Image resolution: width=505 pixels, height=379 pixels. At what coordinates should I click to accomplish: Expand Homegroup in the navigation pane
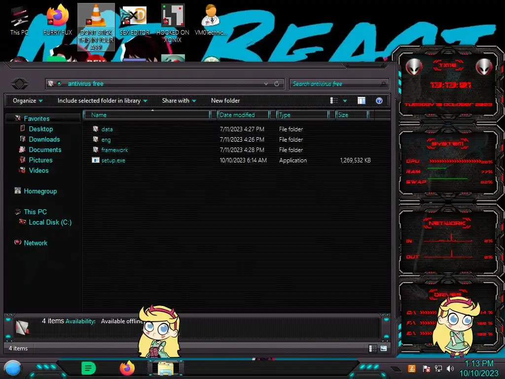tap(40, 191)
